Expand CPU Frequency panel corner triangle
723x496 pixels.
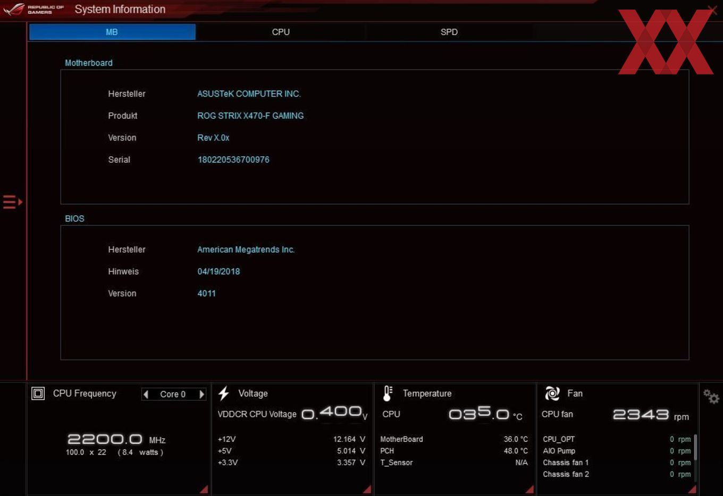[204, 489]
